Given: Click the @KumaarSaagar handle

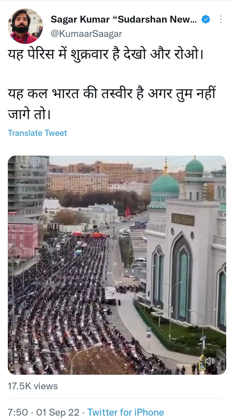Looking at the screenshot, I should 86,34.
